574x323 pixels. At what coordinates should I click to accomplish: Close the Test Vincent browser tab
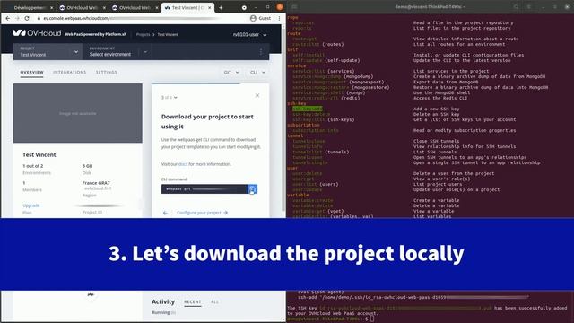pyautogui.click(x=210, y=7)
